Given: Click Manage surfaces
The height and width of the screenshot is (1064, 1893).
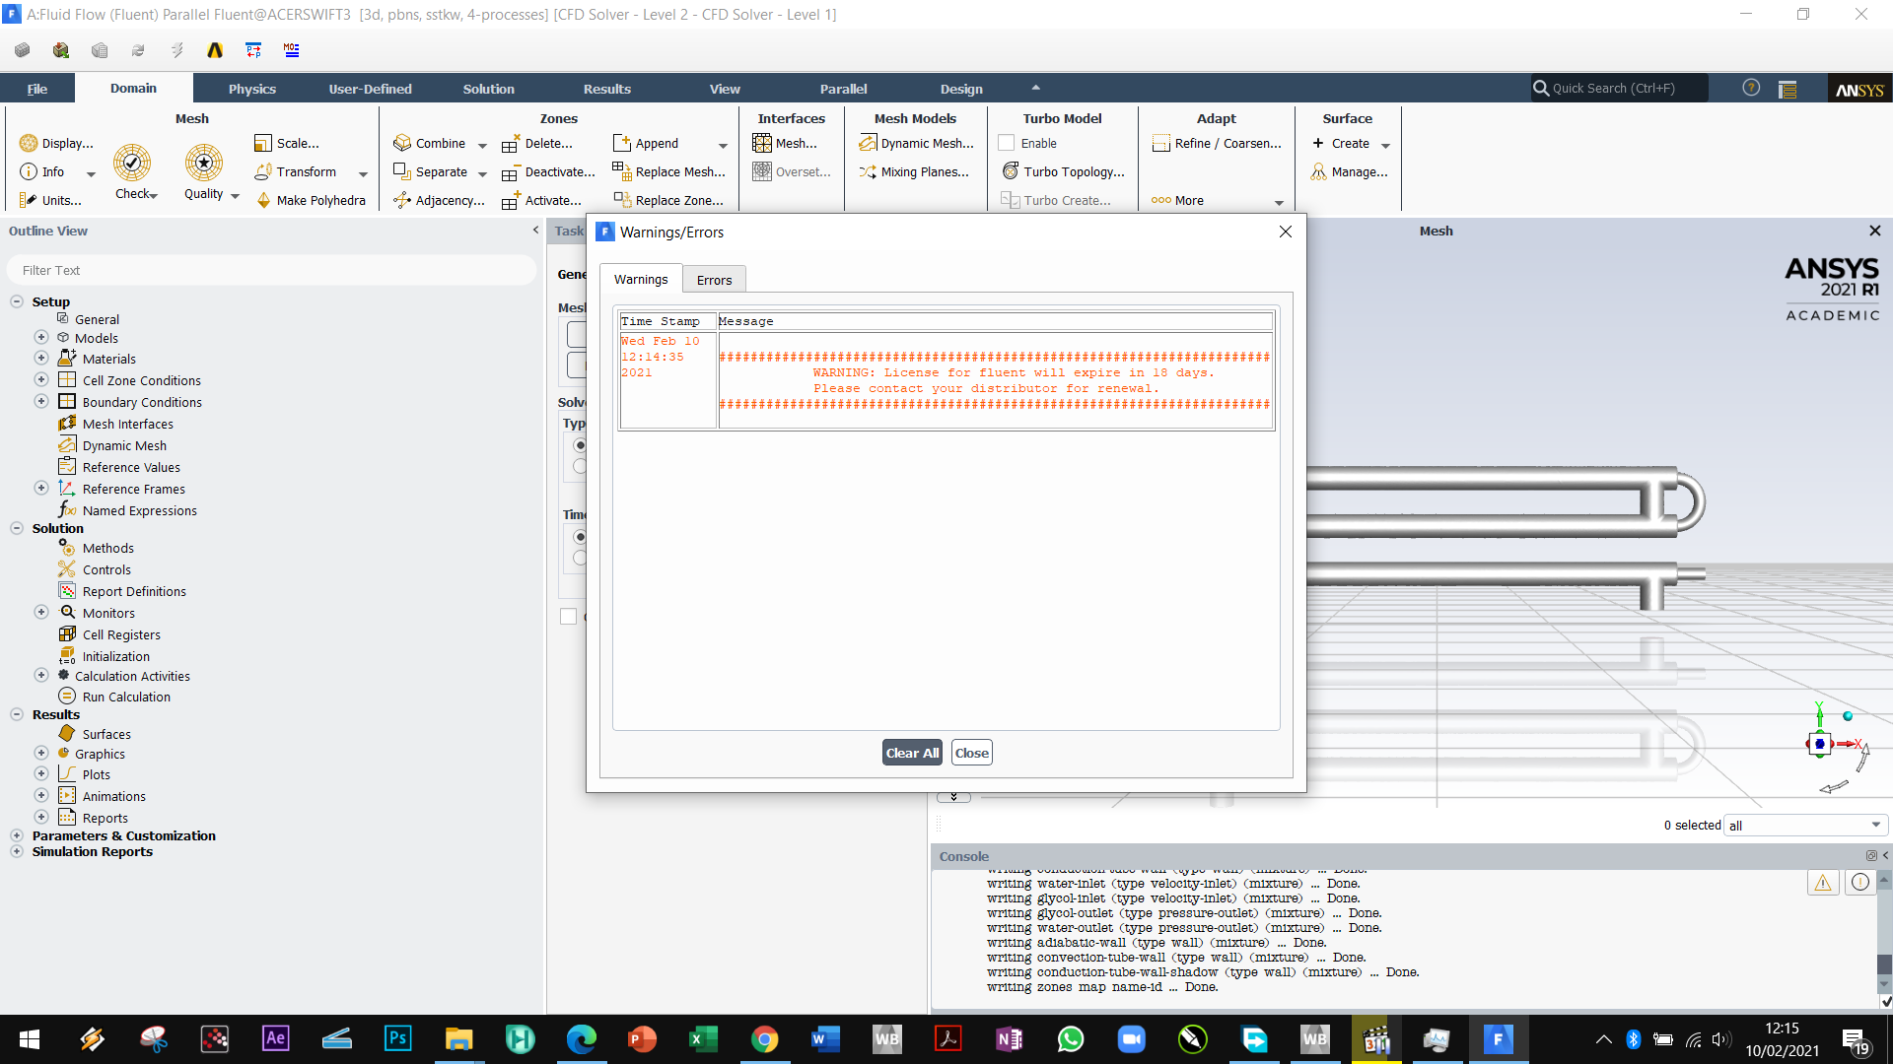Looking at the screenshot, I should pyautogui.click(x=1350, y=171).
